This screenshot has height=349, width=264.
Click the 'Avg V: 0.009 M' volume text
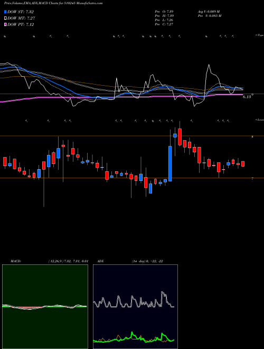(209, 12)
